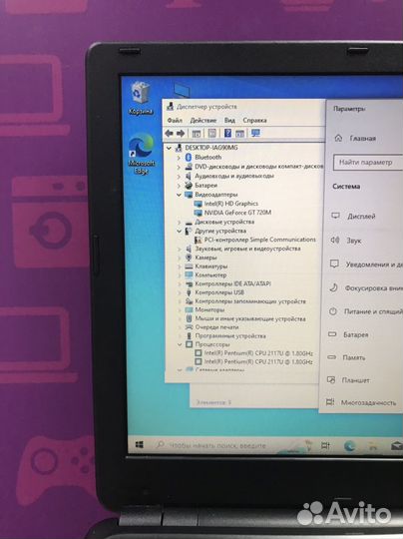The height and width of the screenshot is (539, 403).
Task: Select the Камеры category
Action: pos(205,258)
